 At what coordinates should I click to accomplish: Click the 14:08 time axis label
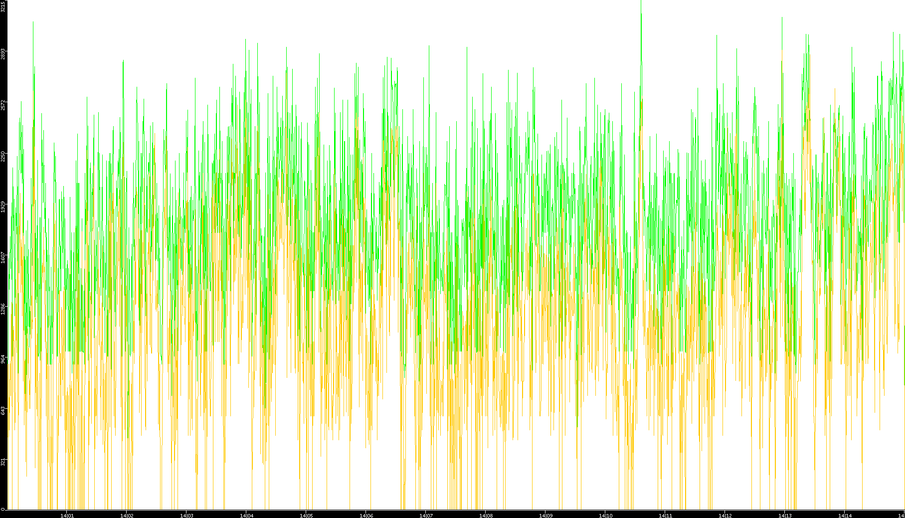click(486, 515)
